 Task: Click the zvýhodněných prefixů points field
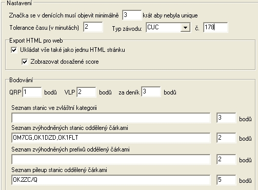tap(226, 159)
